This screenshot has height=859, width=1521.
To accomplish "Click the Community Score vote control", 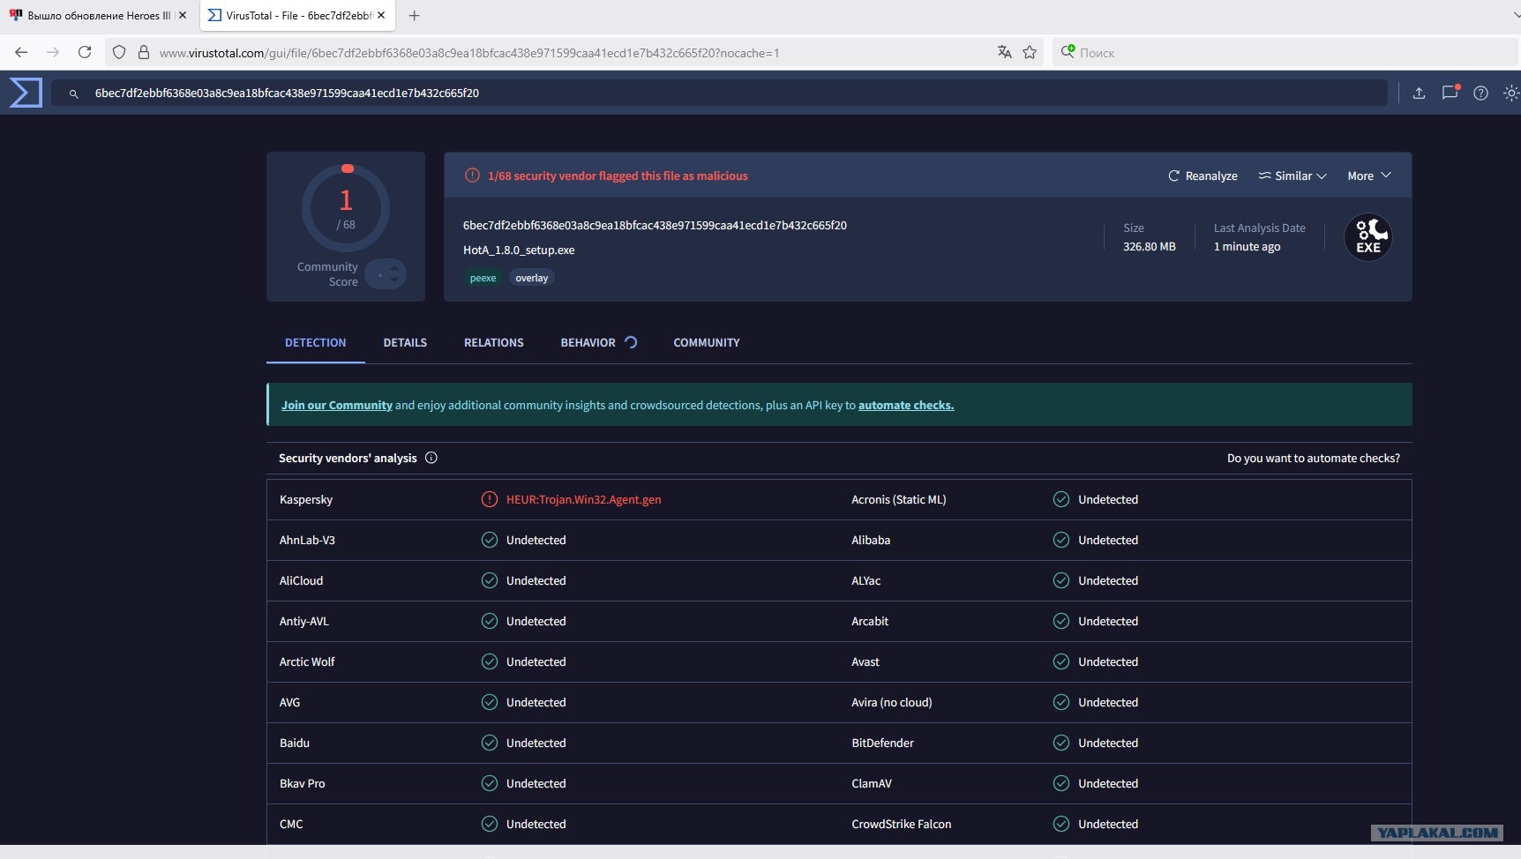I will coord(386,274).
